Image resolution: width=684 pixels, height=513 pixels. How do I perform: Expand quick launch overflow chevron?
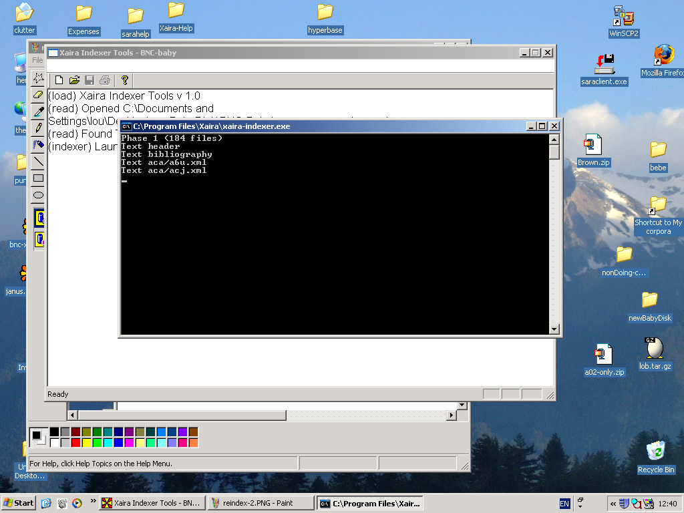tap(93, 501)
